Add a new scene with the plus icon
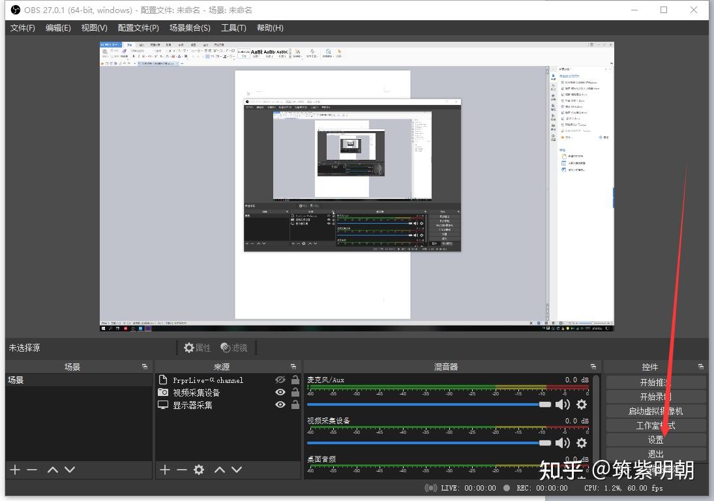The width and height of the screenshot is (714, 501). click(x=15, y=470)
